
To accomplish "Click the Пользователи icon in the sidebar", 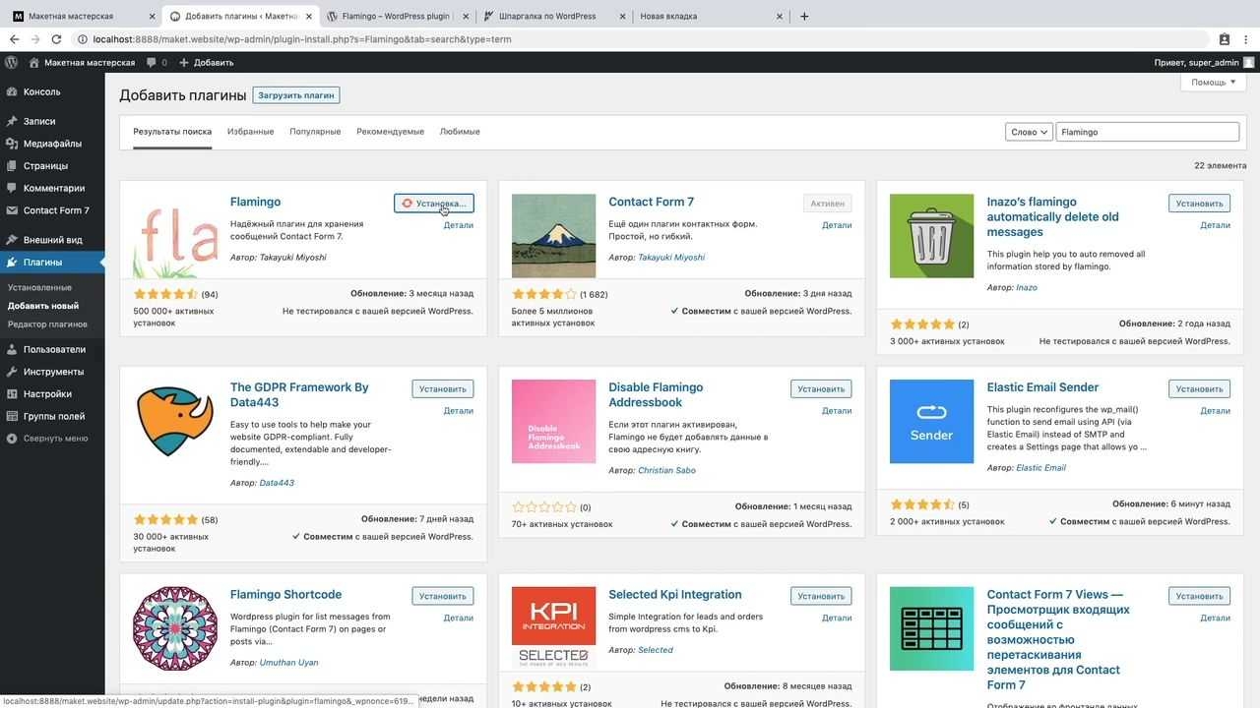I will [12, 349].
